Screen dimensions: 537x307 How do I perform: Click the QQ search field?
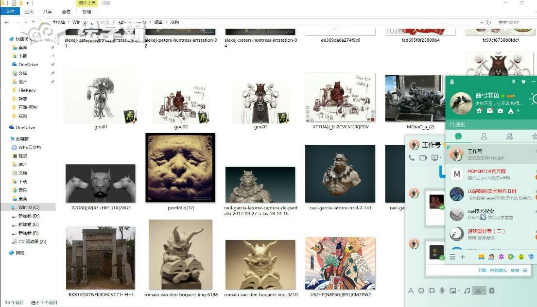coord(491,124)
